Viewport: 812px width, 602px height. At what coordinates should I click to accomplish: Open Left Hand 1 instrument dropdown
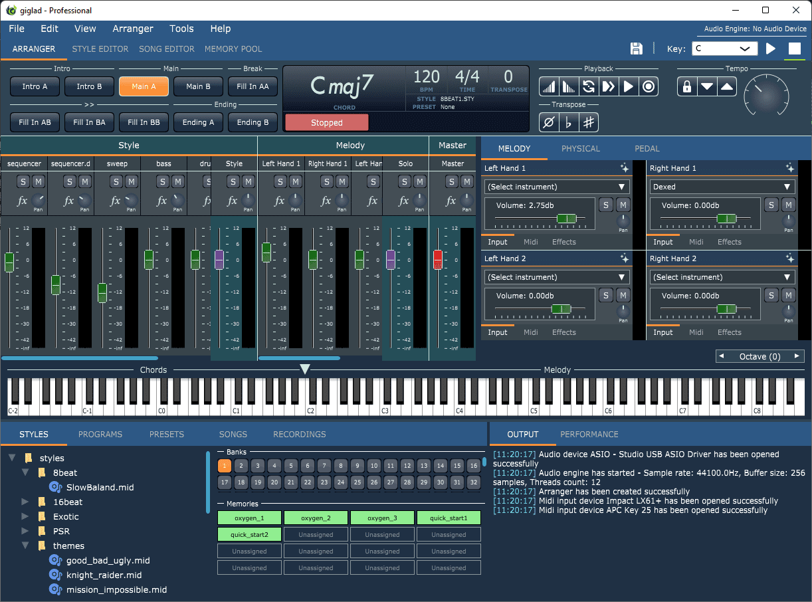(557, 187)
